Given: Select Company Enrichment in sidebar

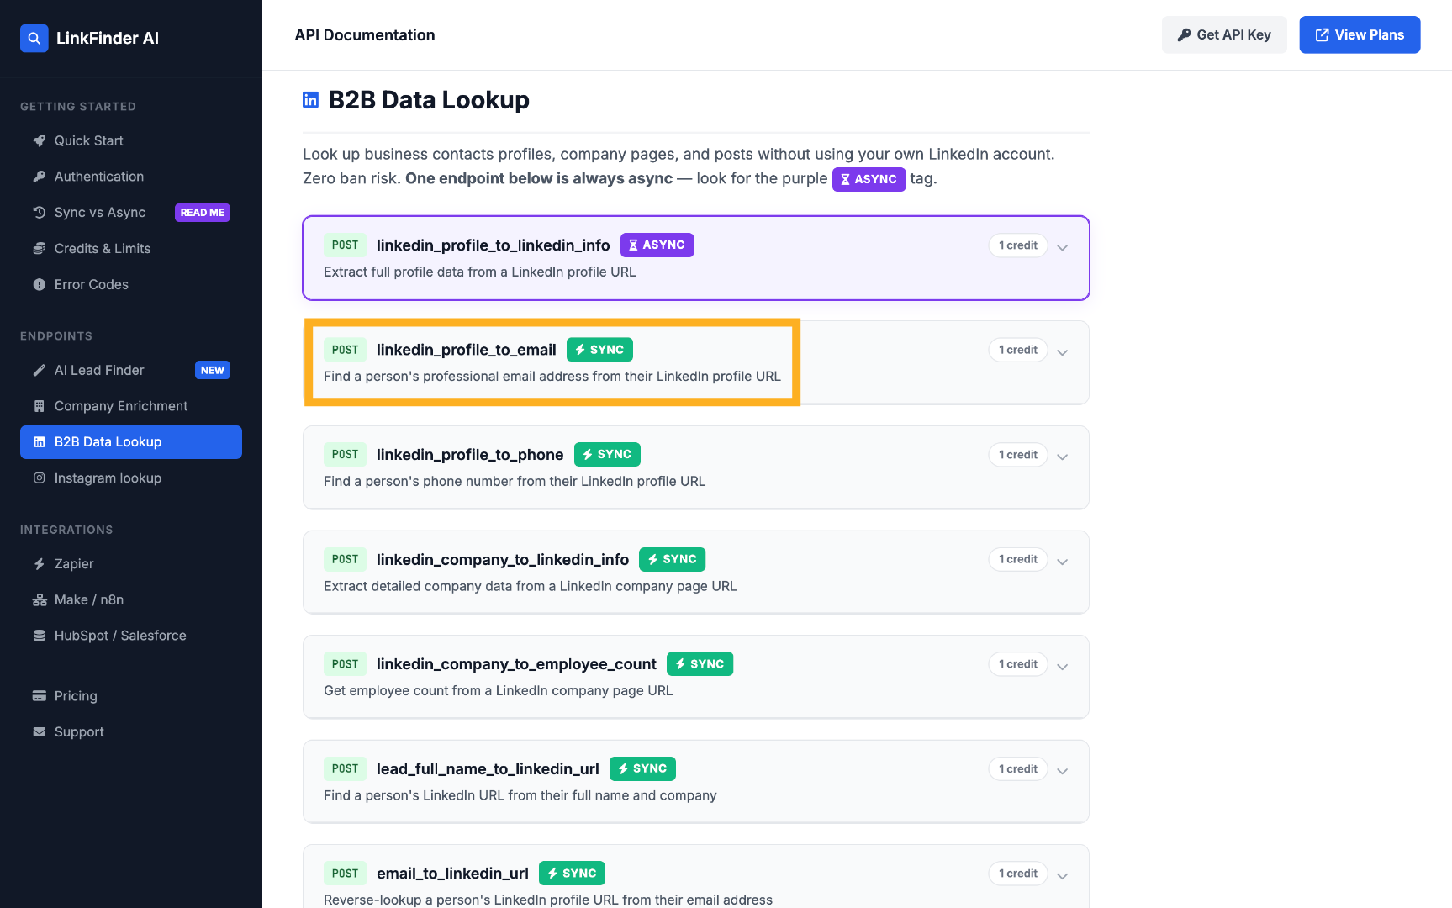Looking at the screenshot, I should (131, 406).
